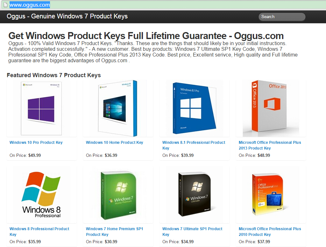This screenshot has width=326, height=247.
Task: Open the Windows 10 Pro box image
Action: [x=41, y=108]
